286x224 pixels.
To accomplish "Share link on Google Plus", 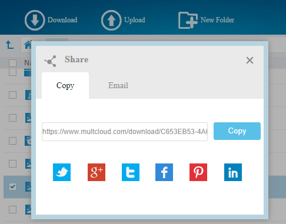I will [97, 172].
